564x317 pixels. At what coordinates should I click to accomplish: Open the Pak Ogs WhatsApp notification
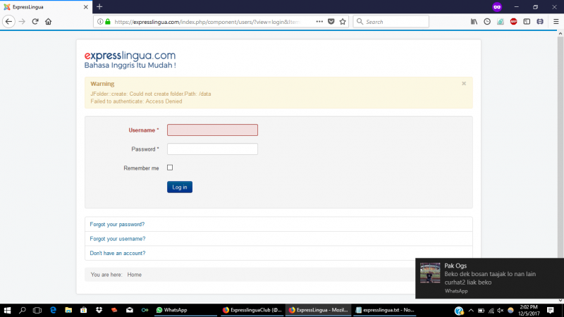(x=489, y=278)
